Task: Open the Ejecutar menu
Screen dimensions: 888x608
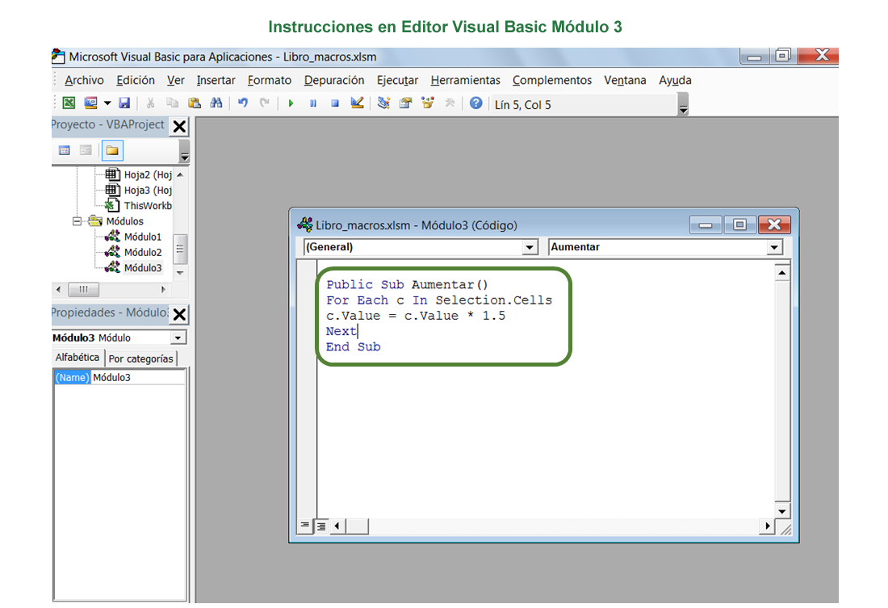Action: (397, 81)
